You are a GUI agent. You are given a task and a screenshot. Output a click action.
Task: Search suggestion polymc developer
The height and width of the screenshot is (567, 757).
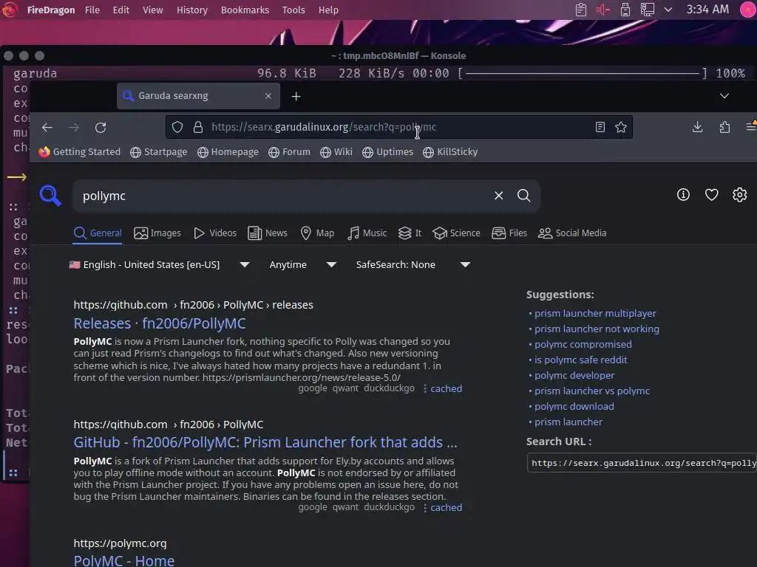[x=574, y=375]
